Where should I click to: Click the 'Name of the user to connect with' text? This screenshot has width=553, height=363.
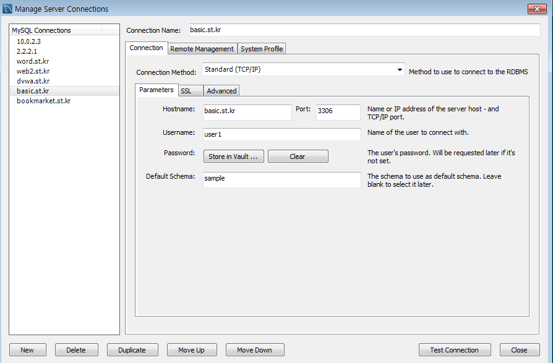[x=418, y=132]
